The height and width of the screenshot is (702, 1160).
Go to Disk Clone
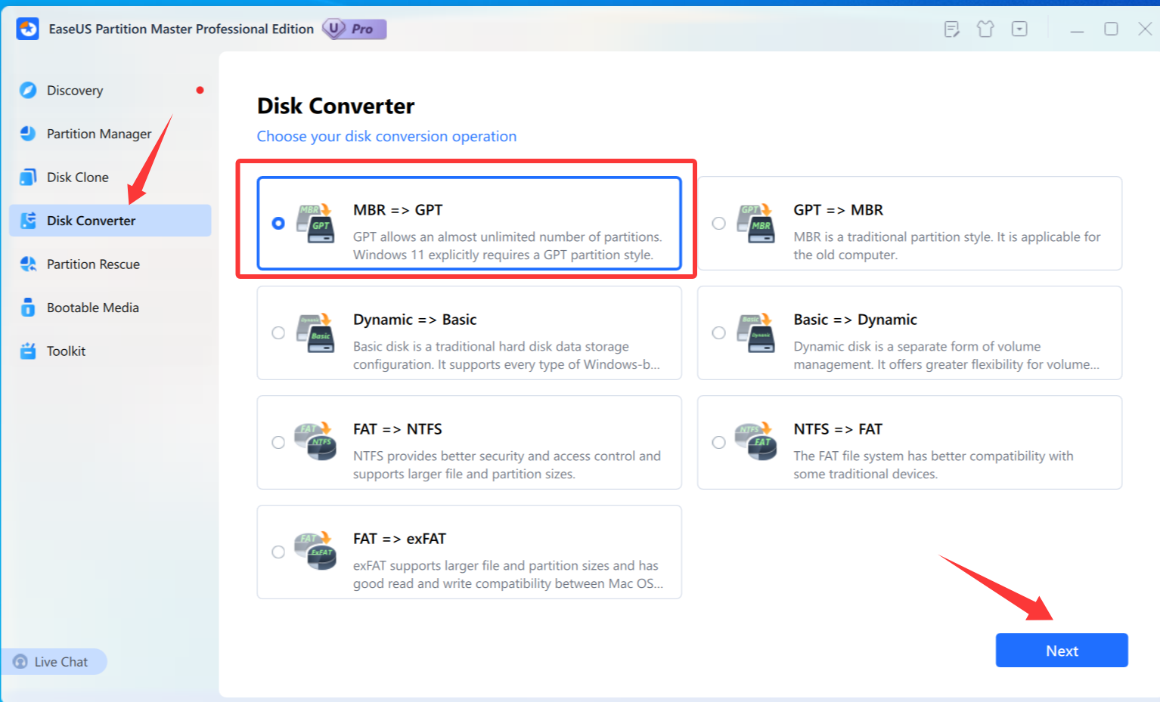tap(110, 177)
